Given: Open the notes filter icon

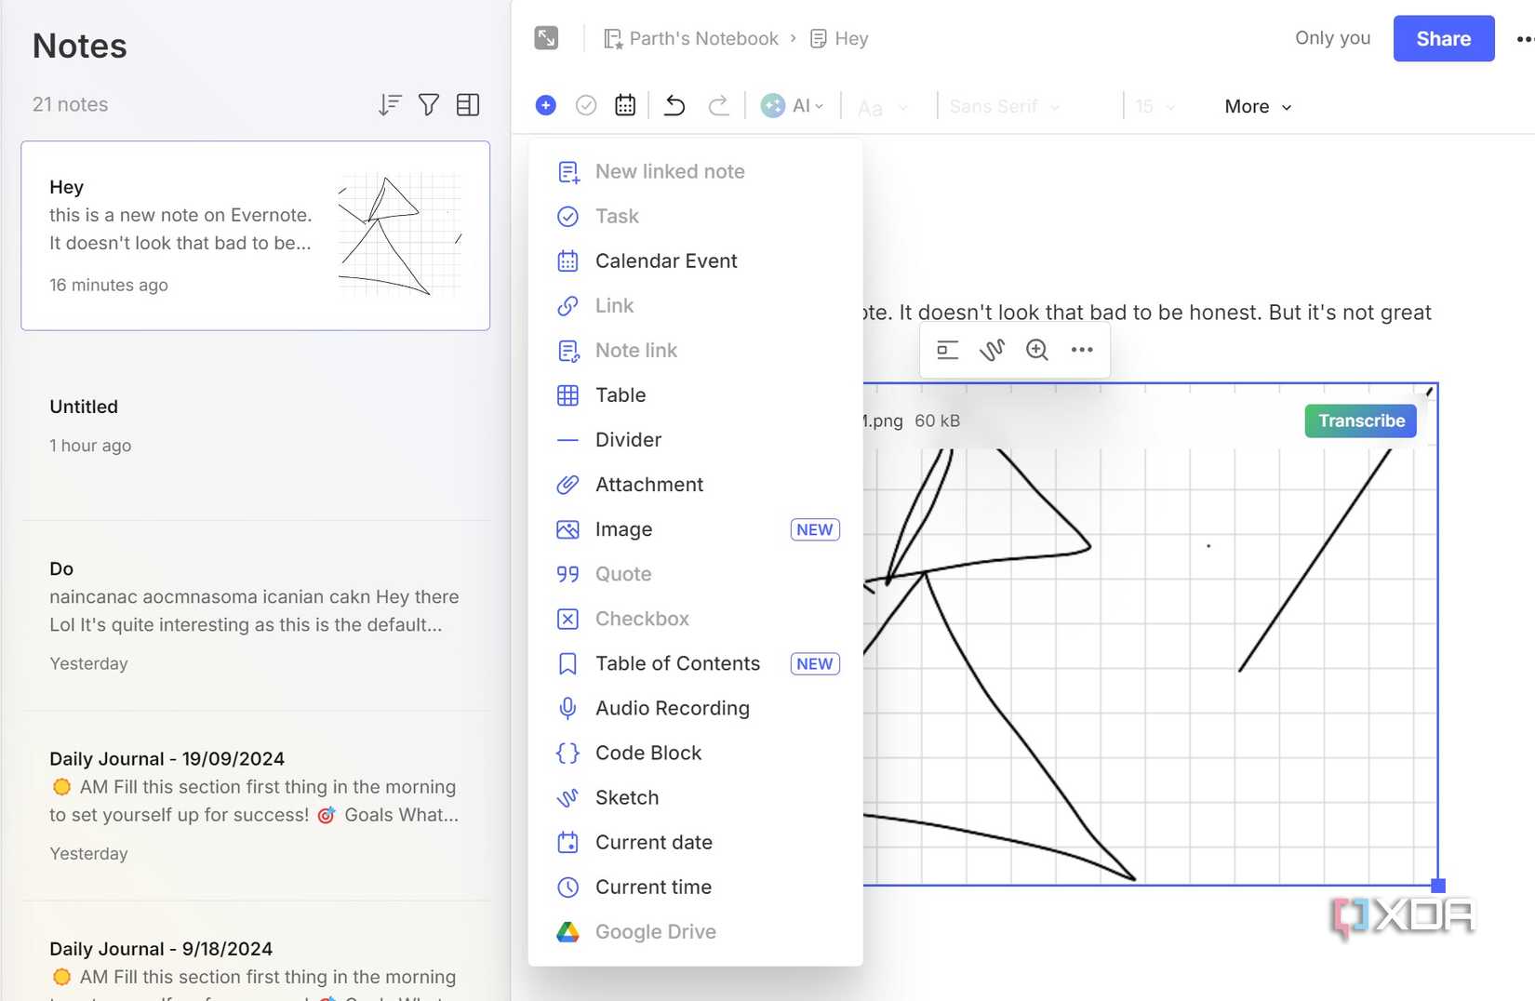Looking at the screenshot, I should tap(429, 105).
